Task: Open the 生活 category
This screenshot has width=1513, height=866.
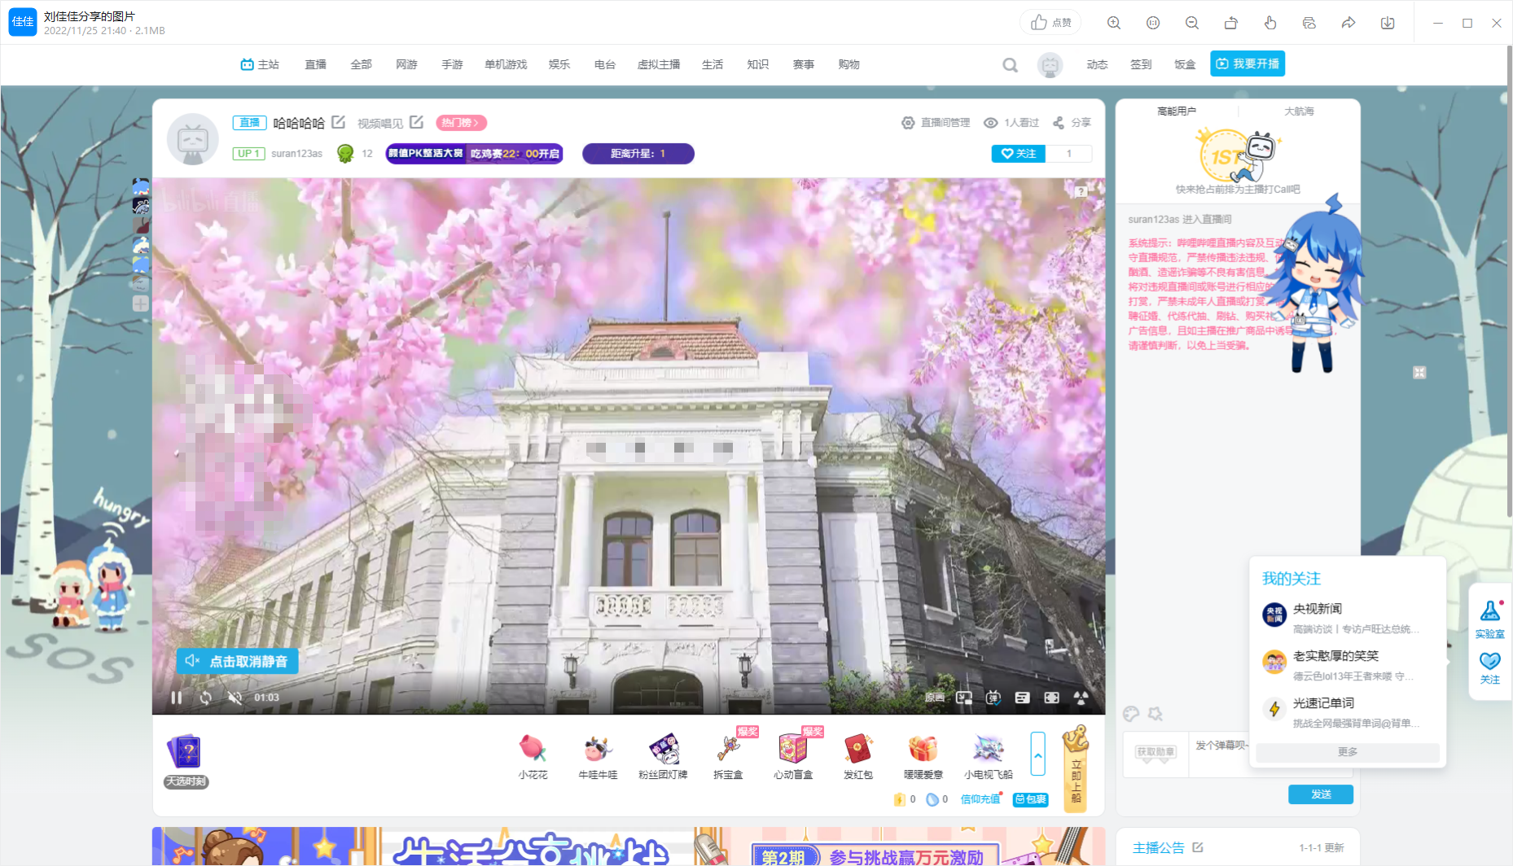Action: (x=713, y=64)
